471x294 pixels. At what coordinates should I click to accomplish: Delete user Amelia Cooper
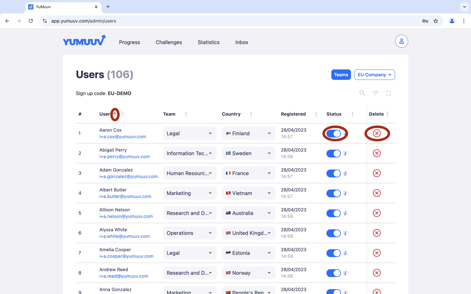[x=377, y=253]
